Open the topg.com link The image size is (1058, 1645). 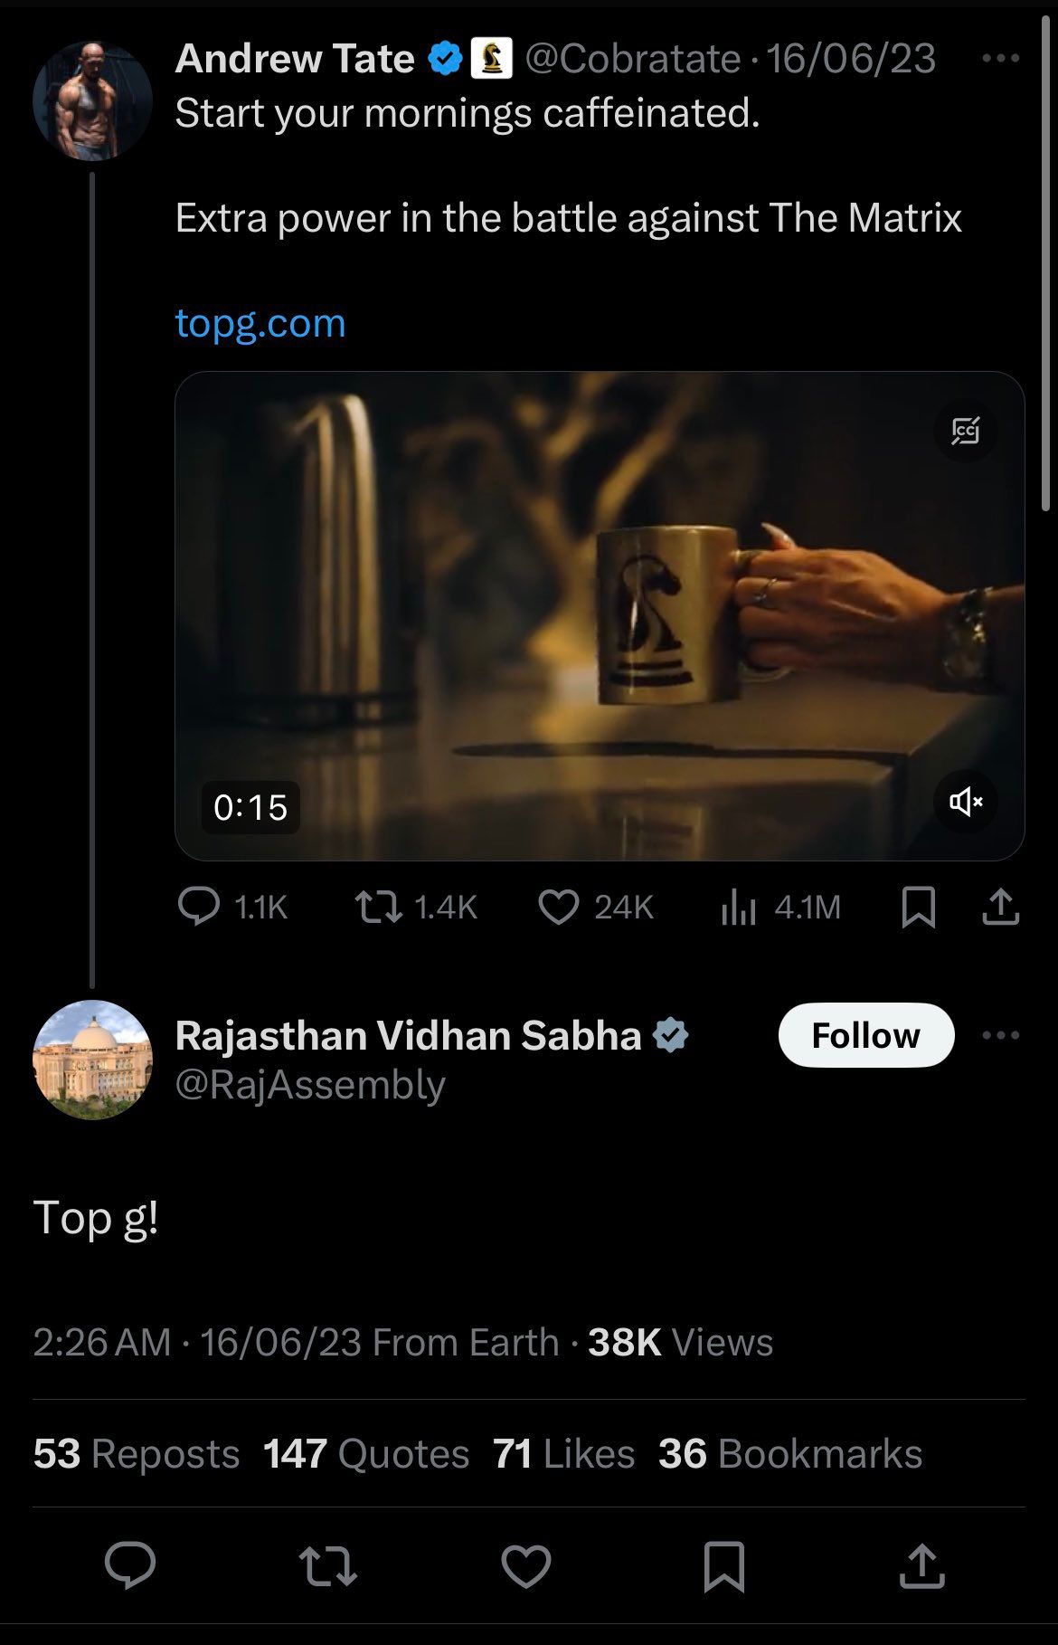tap(260, 323)
